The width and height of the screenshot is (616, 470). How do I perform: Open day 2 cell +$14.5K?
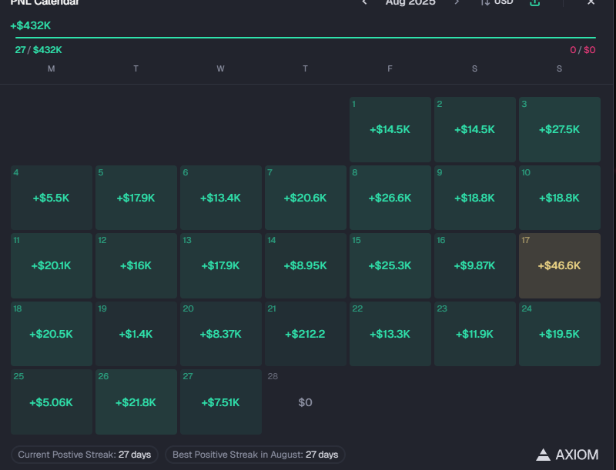475,129
